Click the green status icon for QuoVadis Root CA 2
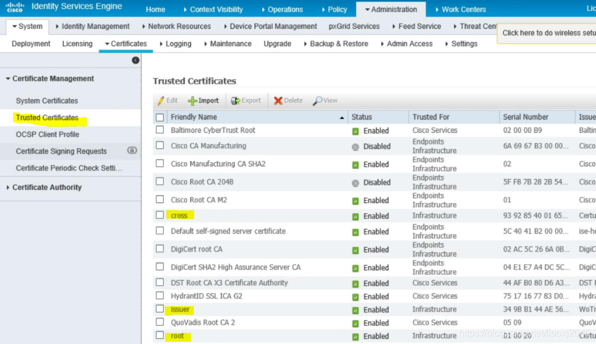 click(x=355, y=324)
